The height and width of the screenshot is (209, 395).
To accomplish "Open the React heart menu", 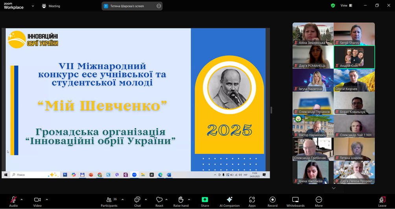I will 159,202.
